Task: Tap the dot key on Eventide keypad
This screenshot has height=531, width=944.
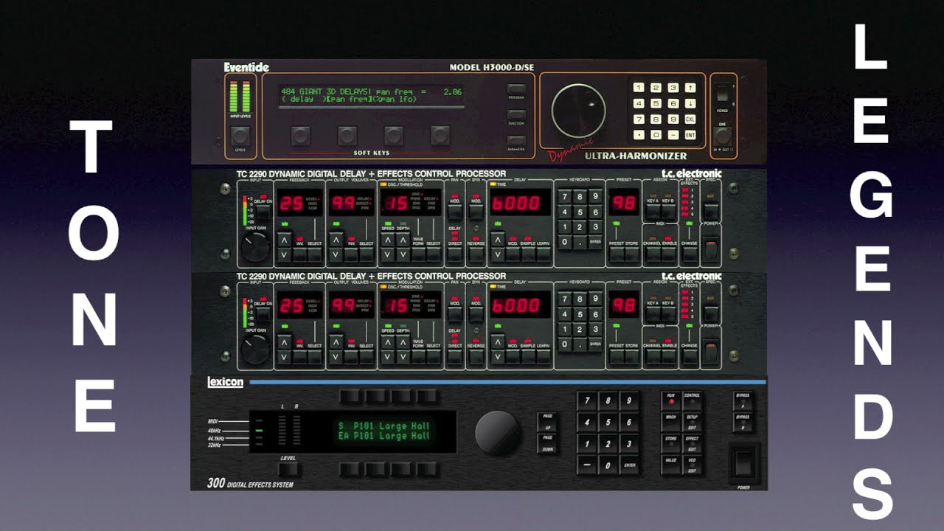Action: pyautogui.click(x=639, y=135)
